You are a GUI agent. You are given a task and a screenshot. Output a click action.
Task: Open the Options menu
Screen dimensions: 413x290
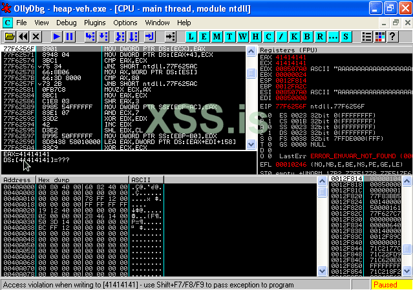point(125,23)
